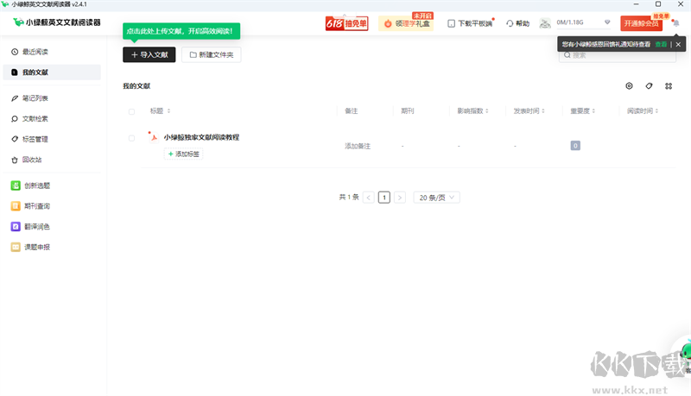Toggle the select-all header checkbox

pos(131,111)
